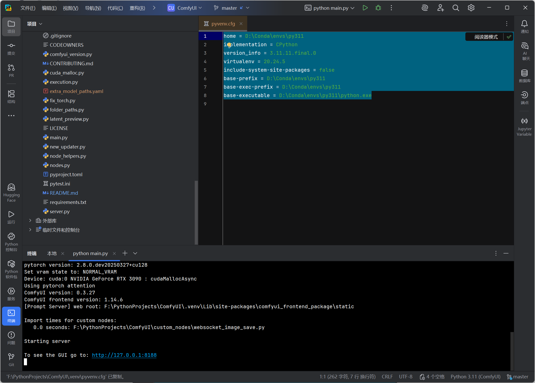Open the Jupyter Variables panel

(524, 127)
